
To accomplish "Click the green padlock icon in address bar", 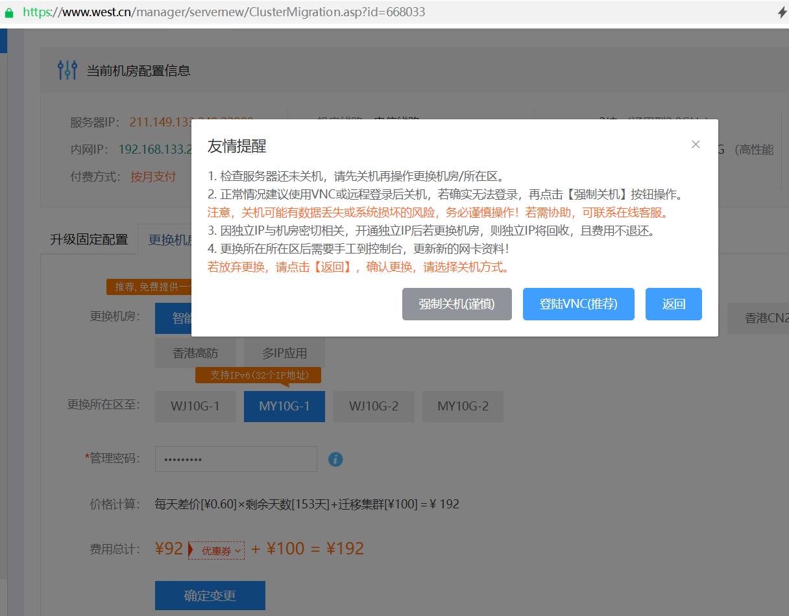I will click(8, 12).
